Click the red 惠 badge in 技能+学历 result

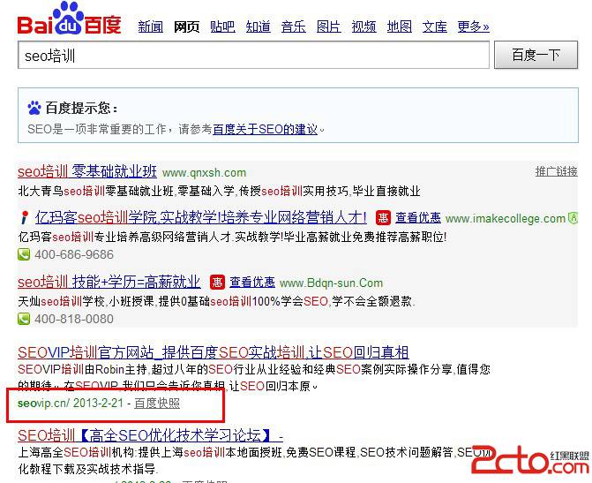point(217,283)
